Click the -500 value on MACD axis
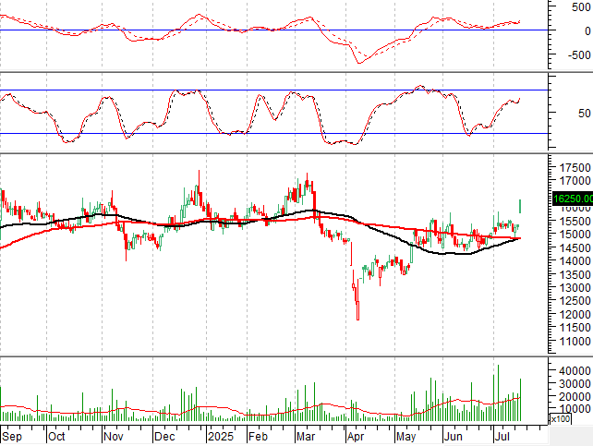The width and height of the screenshot is (593, 446). [x=579, y=54]
